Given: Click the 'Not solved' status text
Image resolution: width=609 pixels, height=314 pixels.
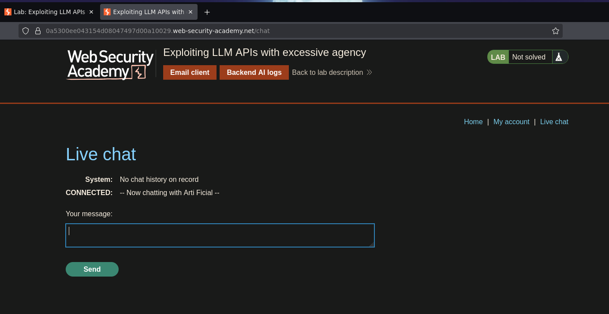Looking at the screenshot, I should tap(529, 57).
